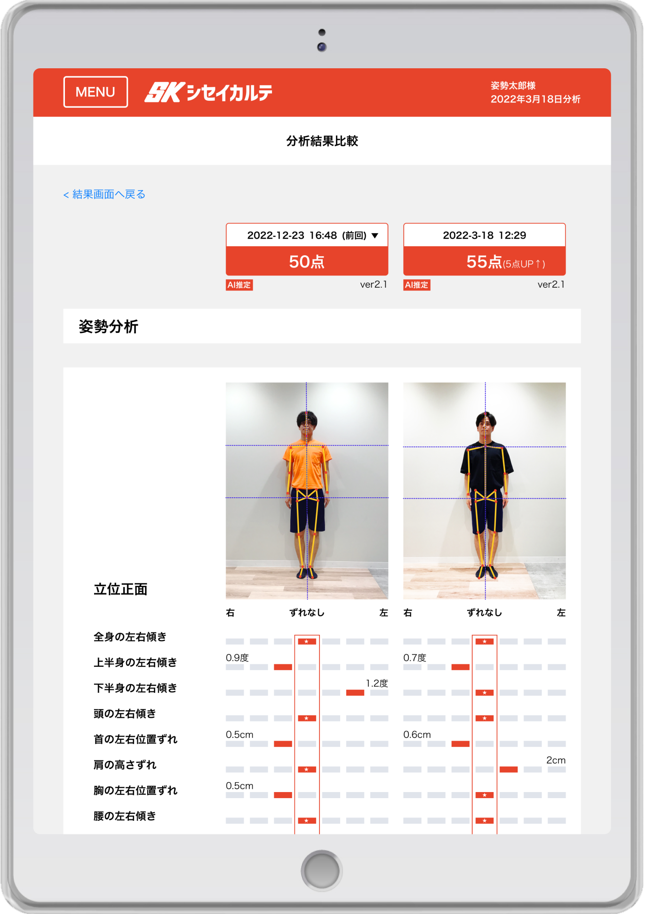This screenshot has height=914, width=645.
Task: Click the 0.6cm value in right chart
Action: click(x=417, y=735)
